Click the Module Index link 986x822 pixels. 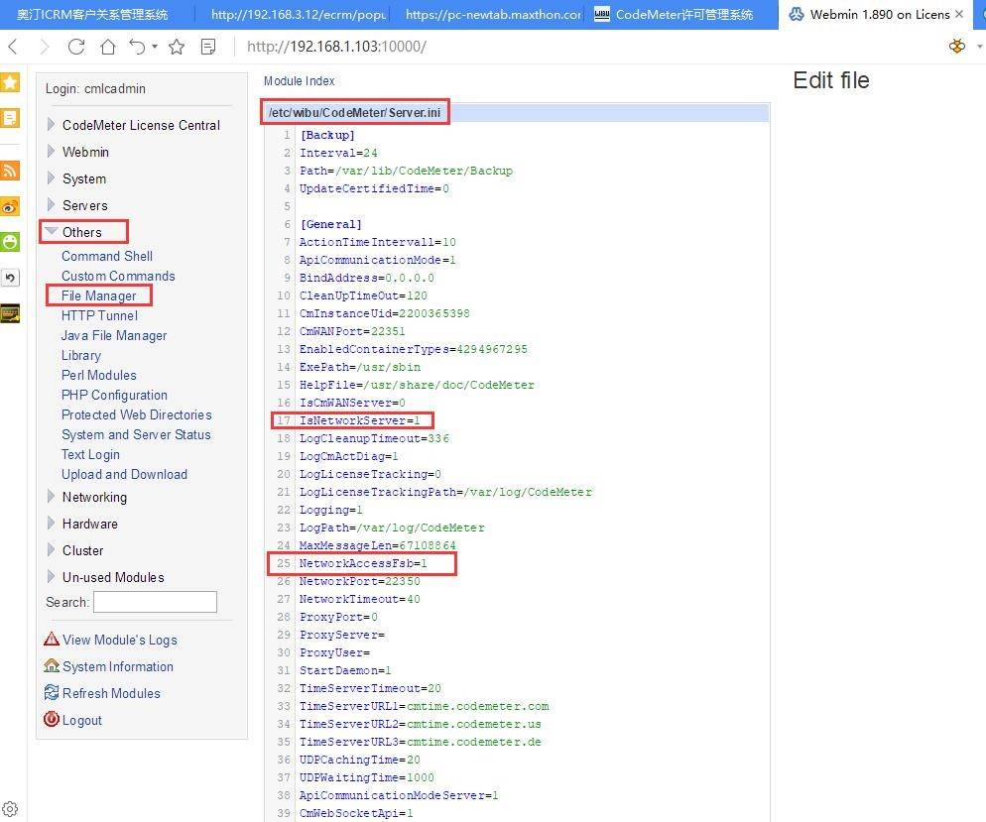(x=300, y=81)
